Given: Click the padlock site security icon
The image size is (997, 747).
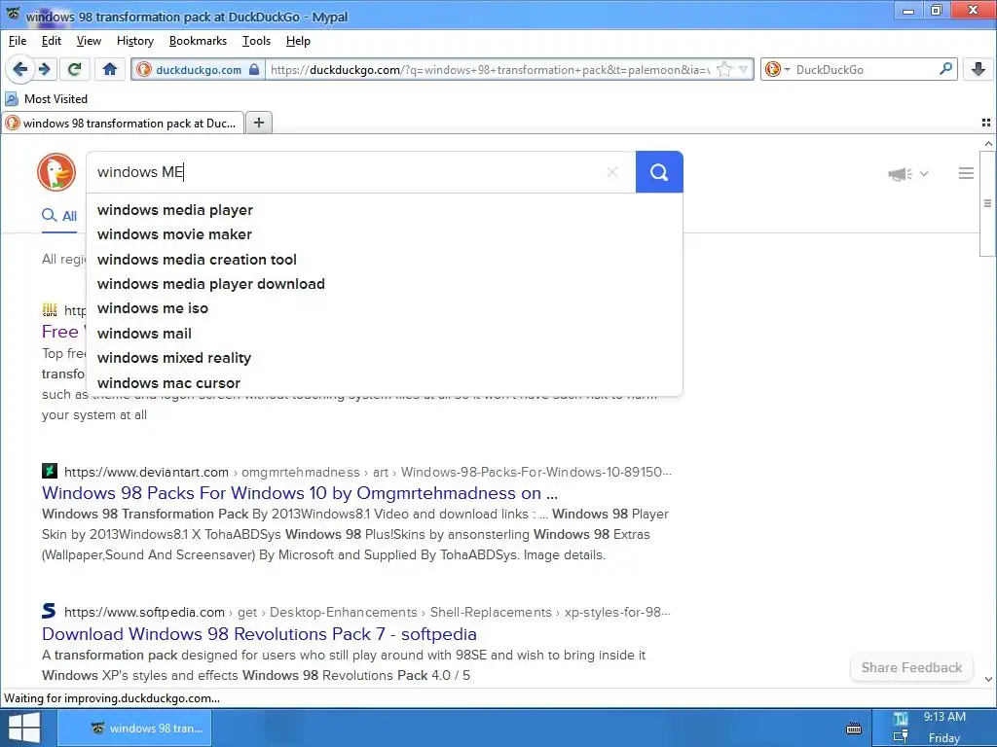Looking at the screenshot, I should (x=254, y=69).
